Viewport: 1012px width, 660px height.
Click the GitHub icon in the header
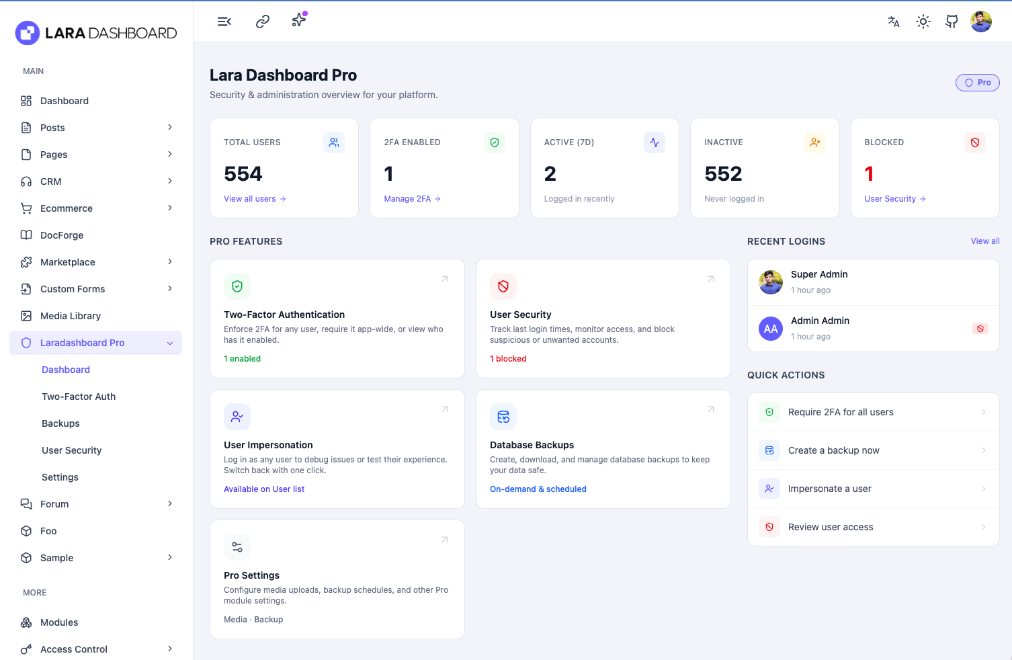point(952,22)
